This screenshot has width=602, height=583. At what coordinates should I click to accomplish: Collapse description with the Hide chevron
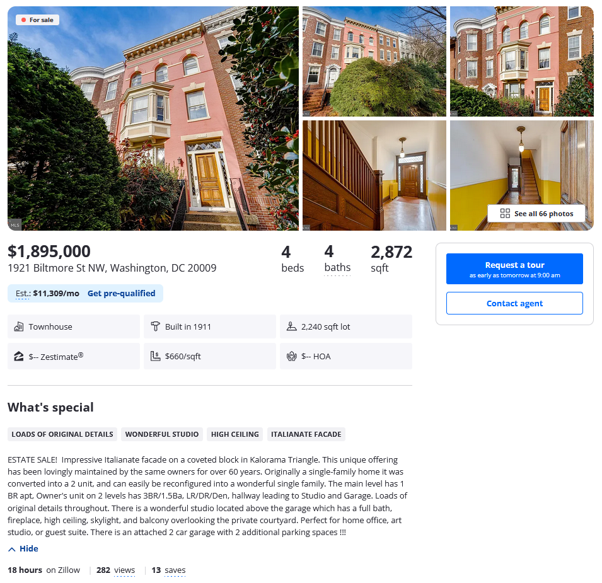pos(12,549)
